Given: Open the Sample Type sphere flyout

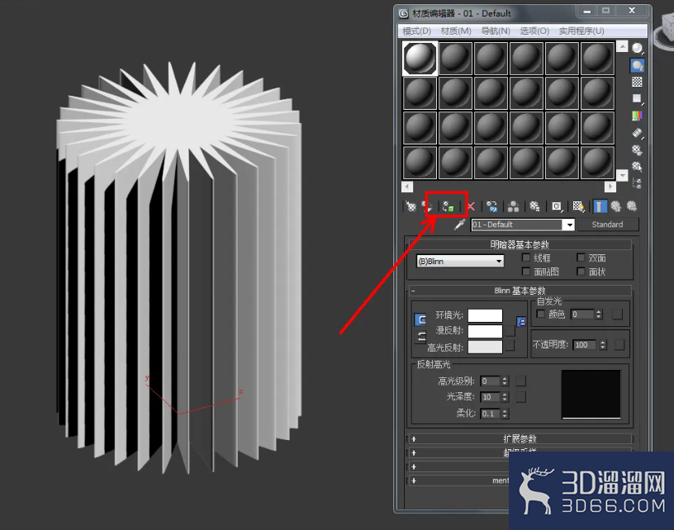Looking at the screenshot, I should (637, 48).
